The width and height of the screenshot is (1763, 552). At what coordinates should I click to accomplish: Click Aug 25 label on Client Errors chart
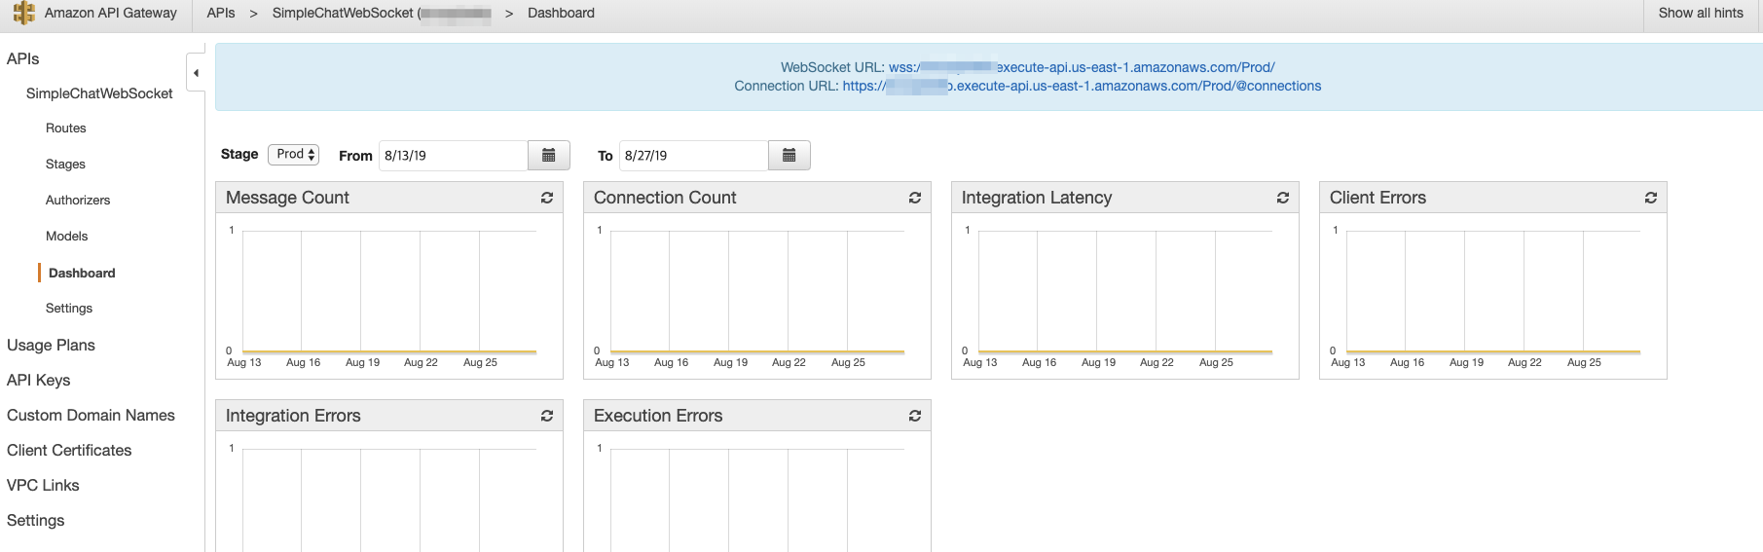pyautogui.click(x=1584, y=362)
